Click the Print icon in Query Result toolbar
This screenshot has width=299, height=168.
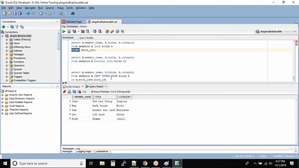70,92
